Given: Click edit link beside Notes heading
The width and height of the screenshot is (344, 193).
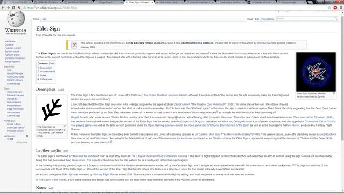Looking at the screenshot, I should (x=51, y=188).
